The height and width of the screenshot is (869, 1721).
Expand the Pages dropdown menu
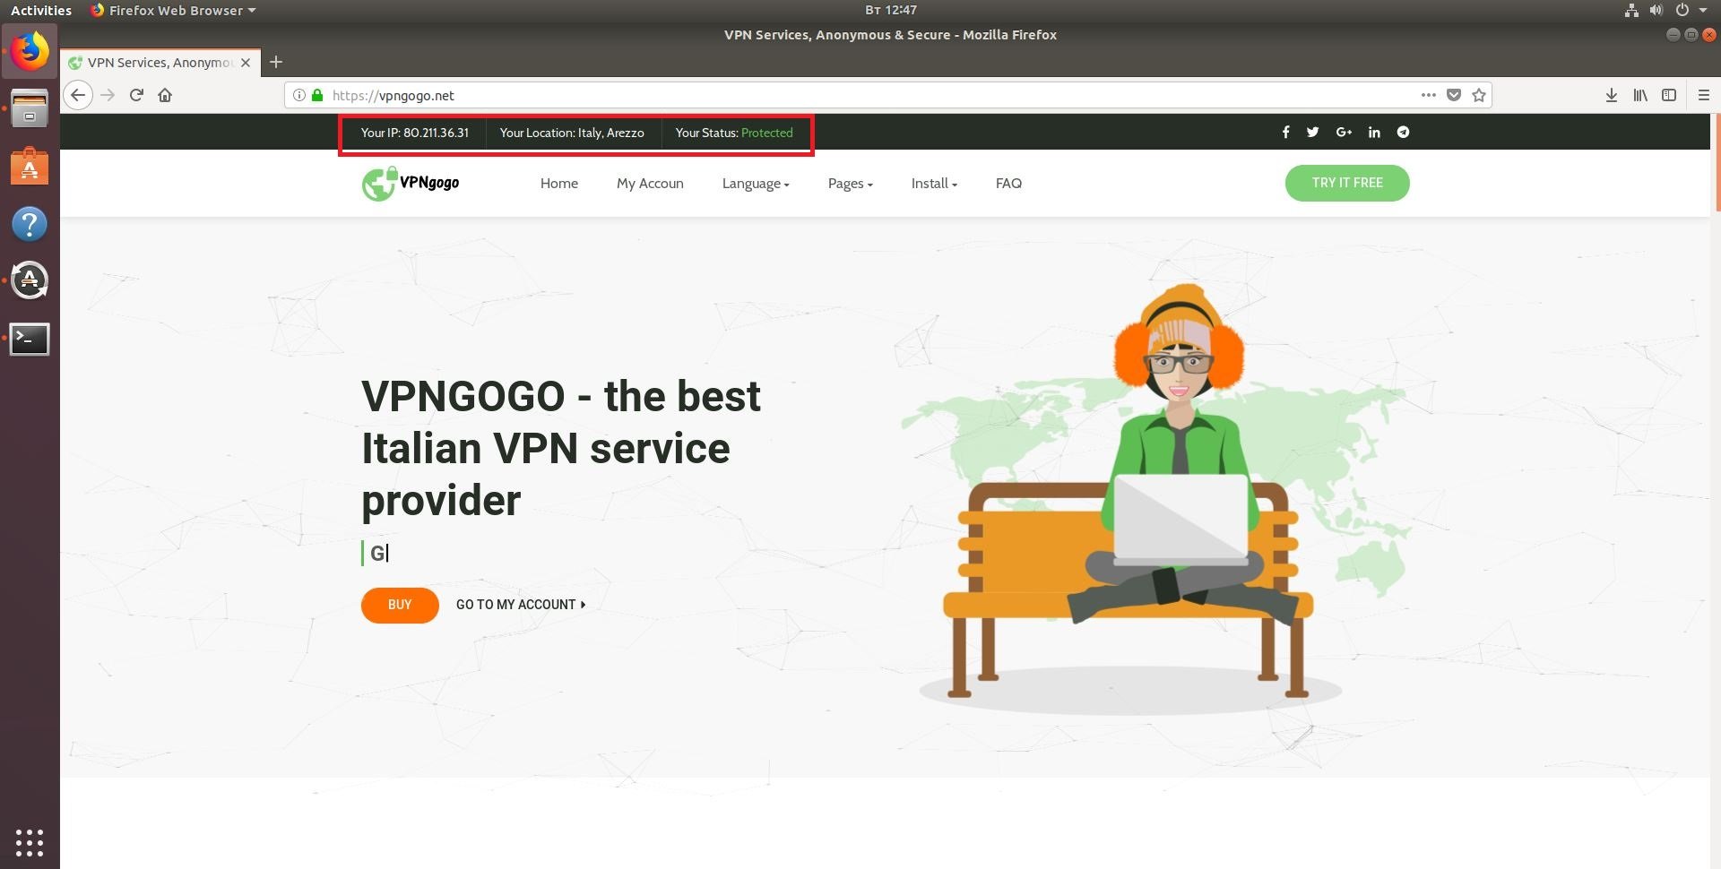click(850, 184)
